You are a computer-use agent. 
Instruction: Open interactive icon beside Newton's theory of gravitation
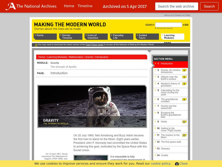point(184,84)
